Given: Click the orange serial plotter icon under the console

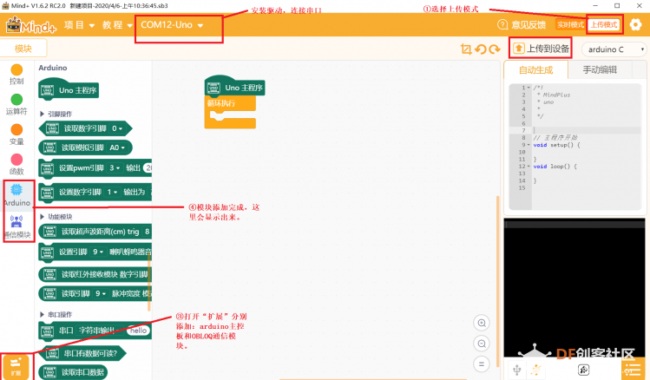Looking at the screenshot, I should pos(535,370).
